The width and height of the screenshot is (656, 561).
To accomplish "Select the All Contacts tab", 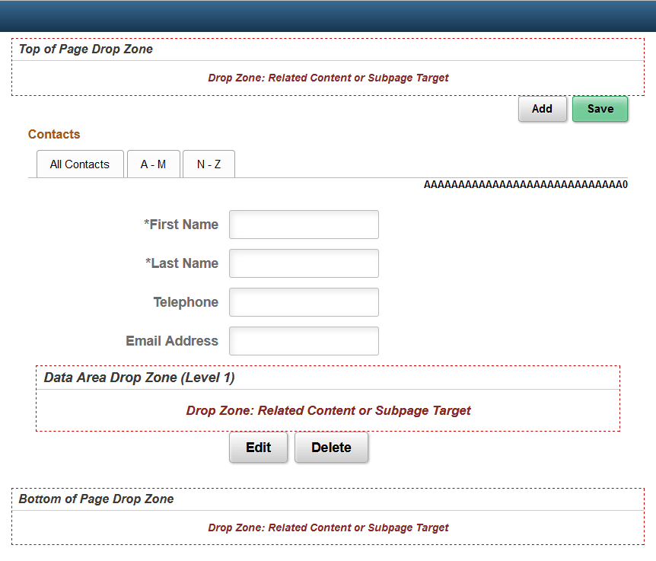I will [x=80, y=164].
